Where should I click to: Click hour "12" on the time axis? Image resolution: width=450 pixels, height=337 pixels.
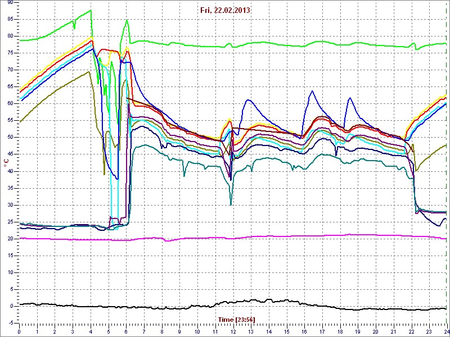point(233,332)
